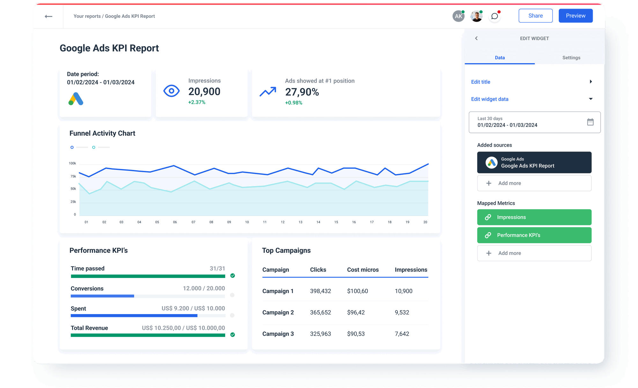This screenshot has height=388, width=638.
Task: Open the chat bubble notification icon
Action: click(x=494, y=16)
